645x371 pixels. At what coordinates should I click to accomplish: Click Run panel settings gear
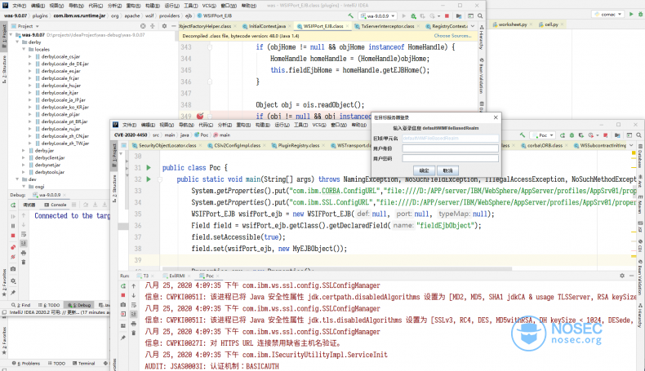click(x=622, y=276)
